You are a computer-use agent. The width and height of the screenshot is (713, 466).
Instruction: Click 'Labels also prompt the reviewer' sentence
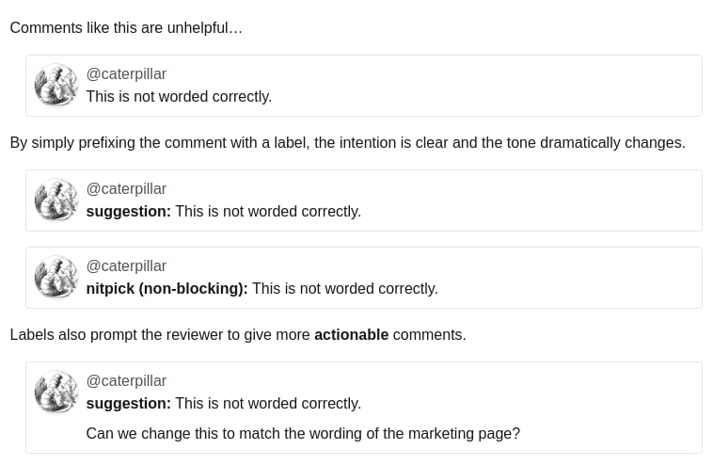[238, 334]
